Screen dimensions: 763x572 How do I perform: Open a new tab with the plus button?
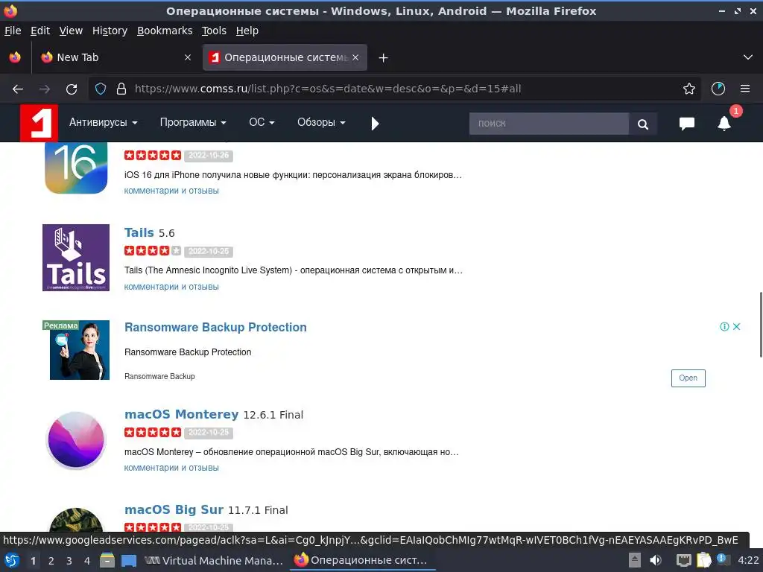384,58
